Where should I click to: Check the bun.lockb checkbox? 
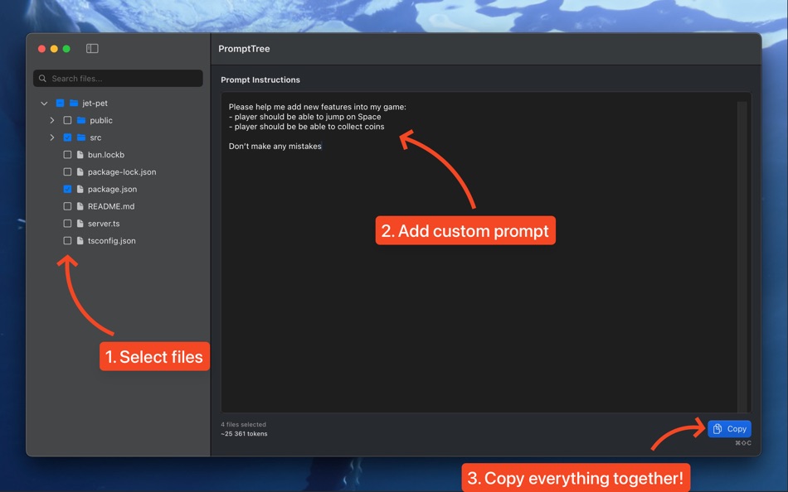pyautogui.click(x=66, y=154)
